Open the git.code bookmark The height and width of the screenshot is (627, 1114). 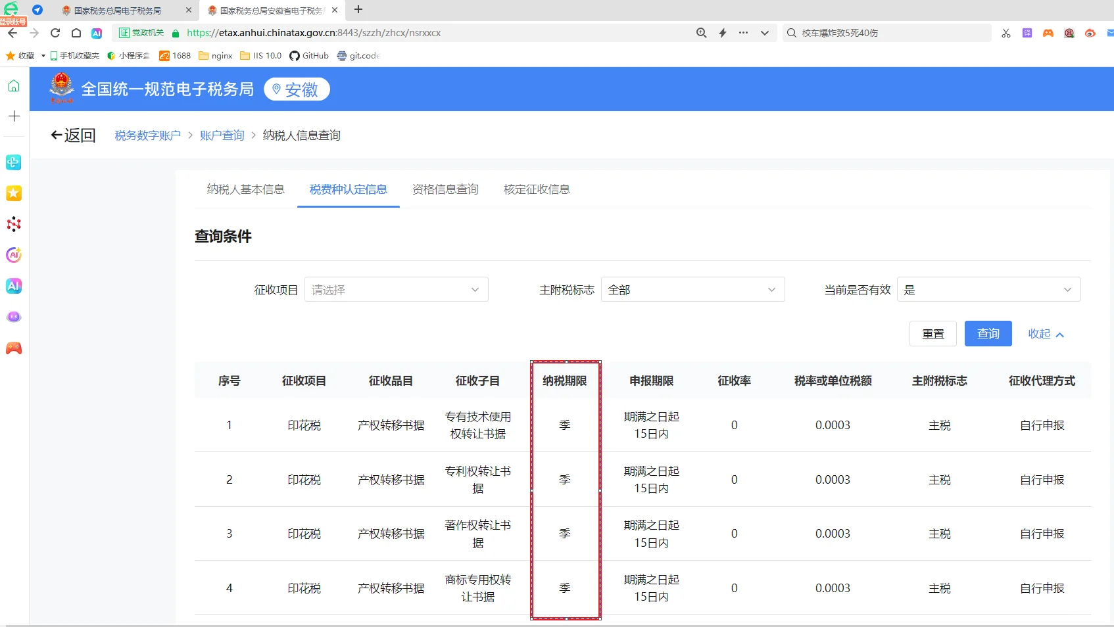coord(358,56)
